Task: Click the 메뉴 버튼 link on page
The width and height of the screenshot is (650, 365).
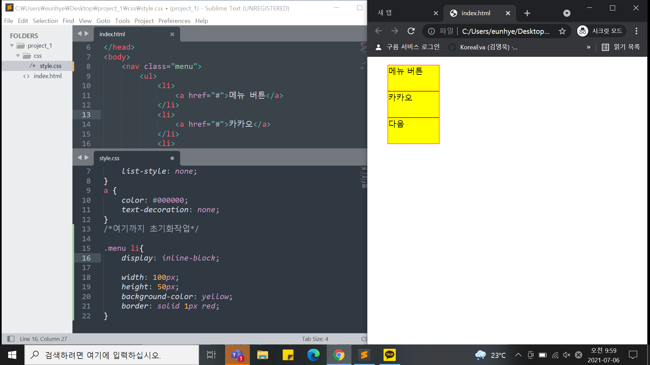Action: [x=406, y=71]
